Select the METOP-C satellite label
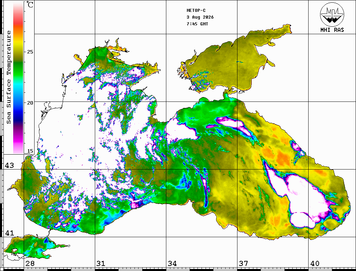This screenshot has width=356, height=271. click(x=196, y=10)
